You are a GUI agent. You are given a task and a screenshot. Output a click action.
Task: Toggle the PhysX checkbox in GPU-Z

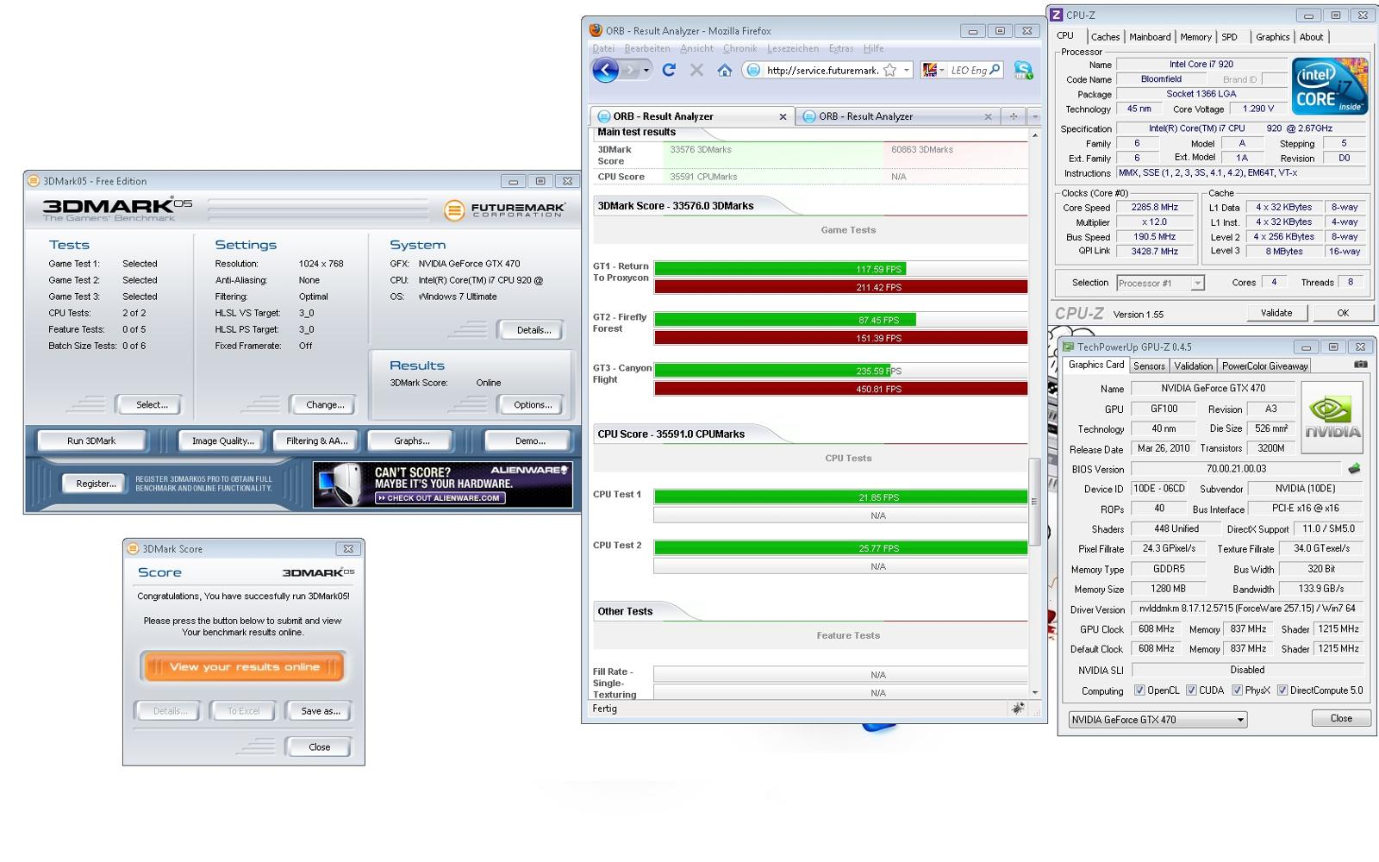[x=1237, y=690]
